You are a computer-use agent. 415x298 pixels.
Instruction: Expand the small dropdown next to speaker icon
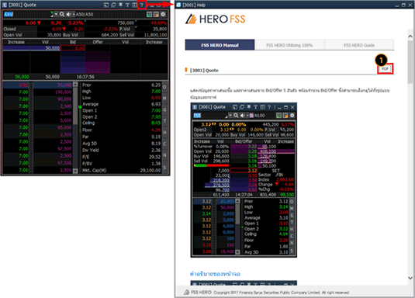pyautogui.click(x=74, y=14)
